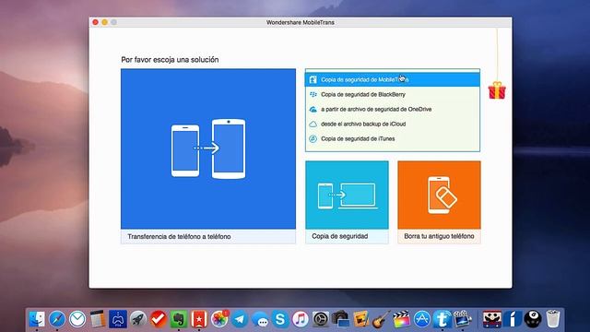
Task: Open the film camera video app in dock
Action: [x=463, y=319]
